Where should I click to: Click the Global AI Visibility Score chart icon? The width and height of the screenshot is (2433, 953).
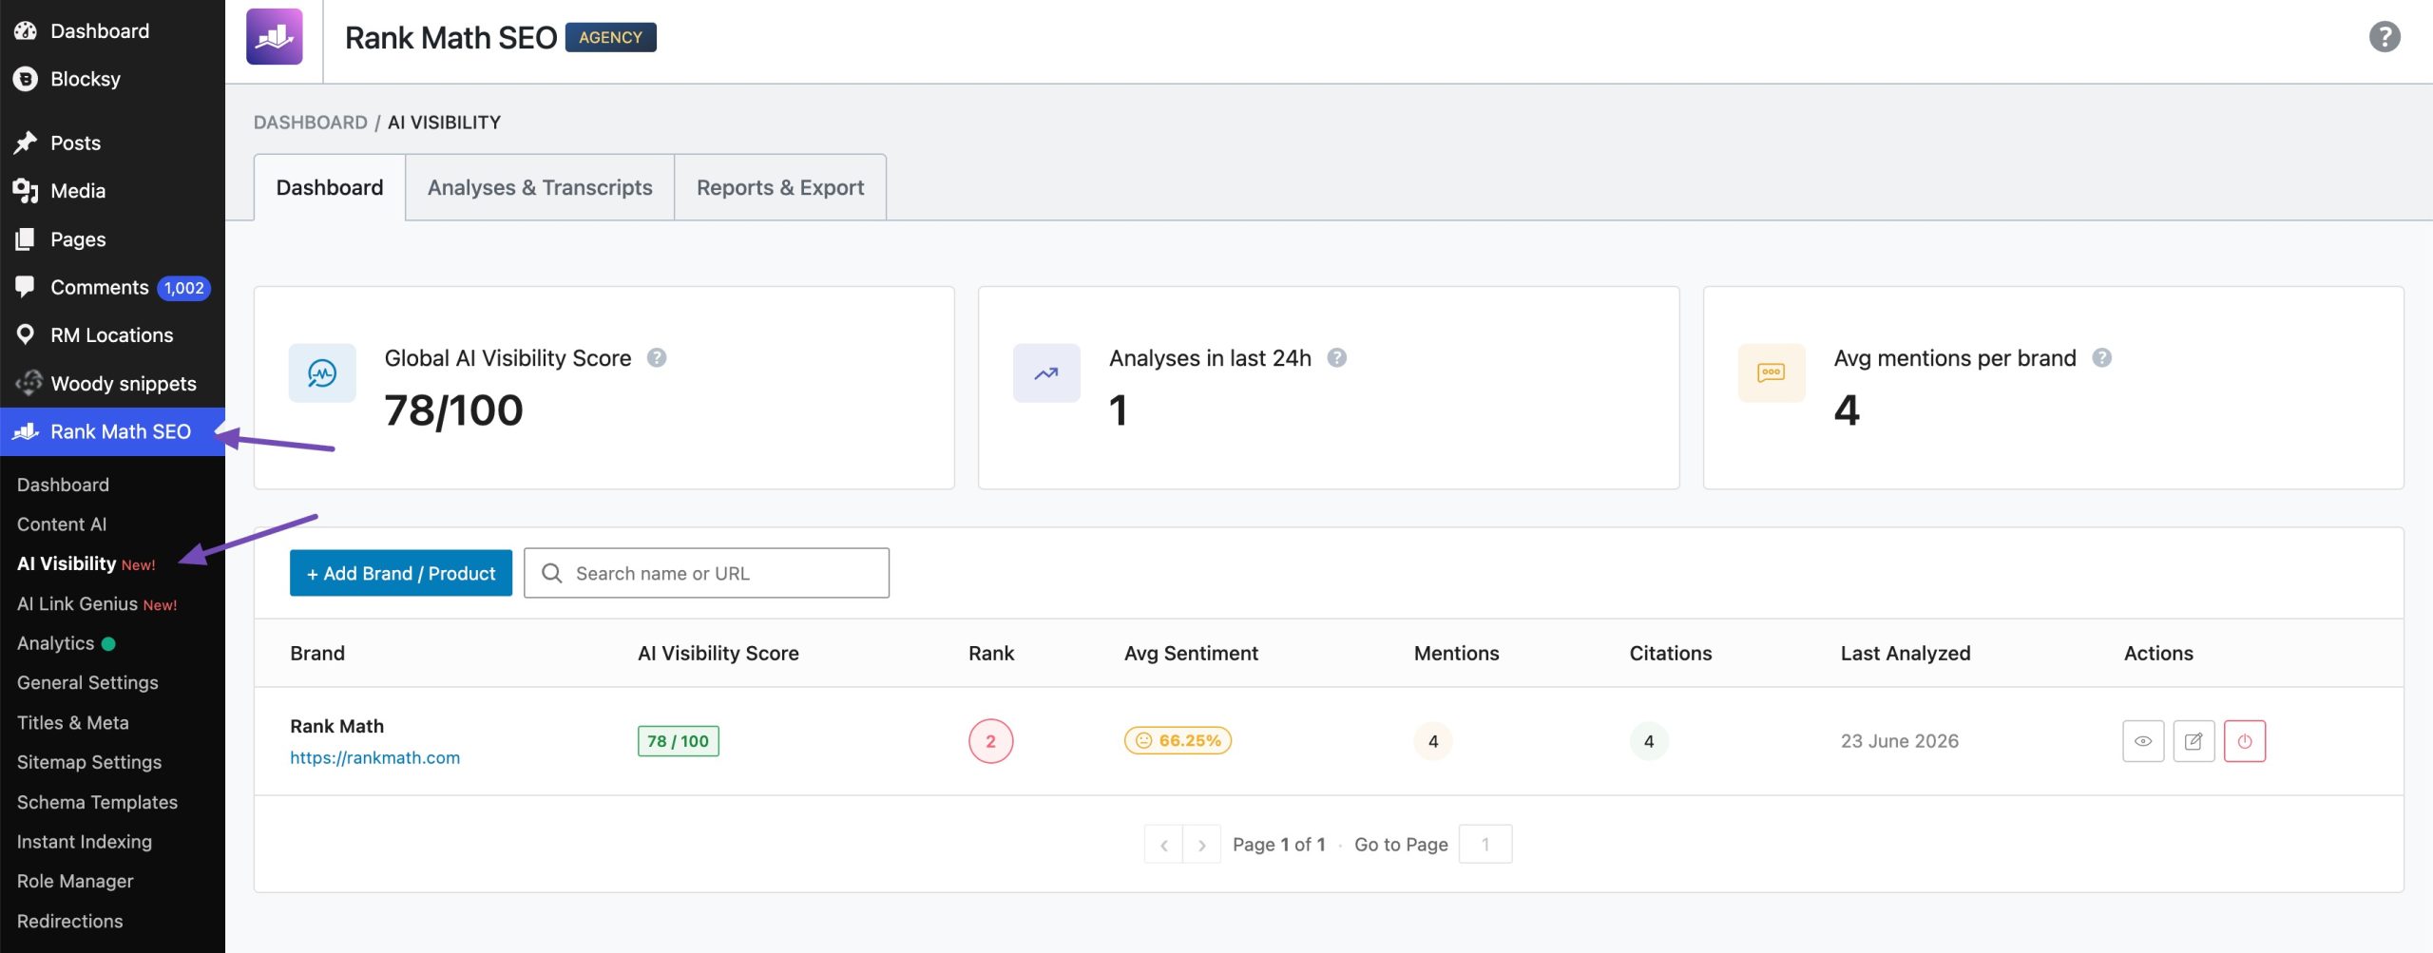coord(322,372)
